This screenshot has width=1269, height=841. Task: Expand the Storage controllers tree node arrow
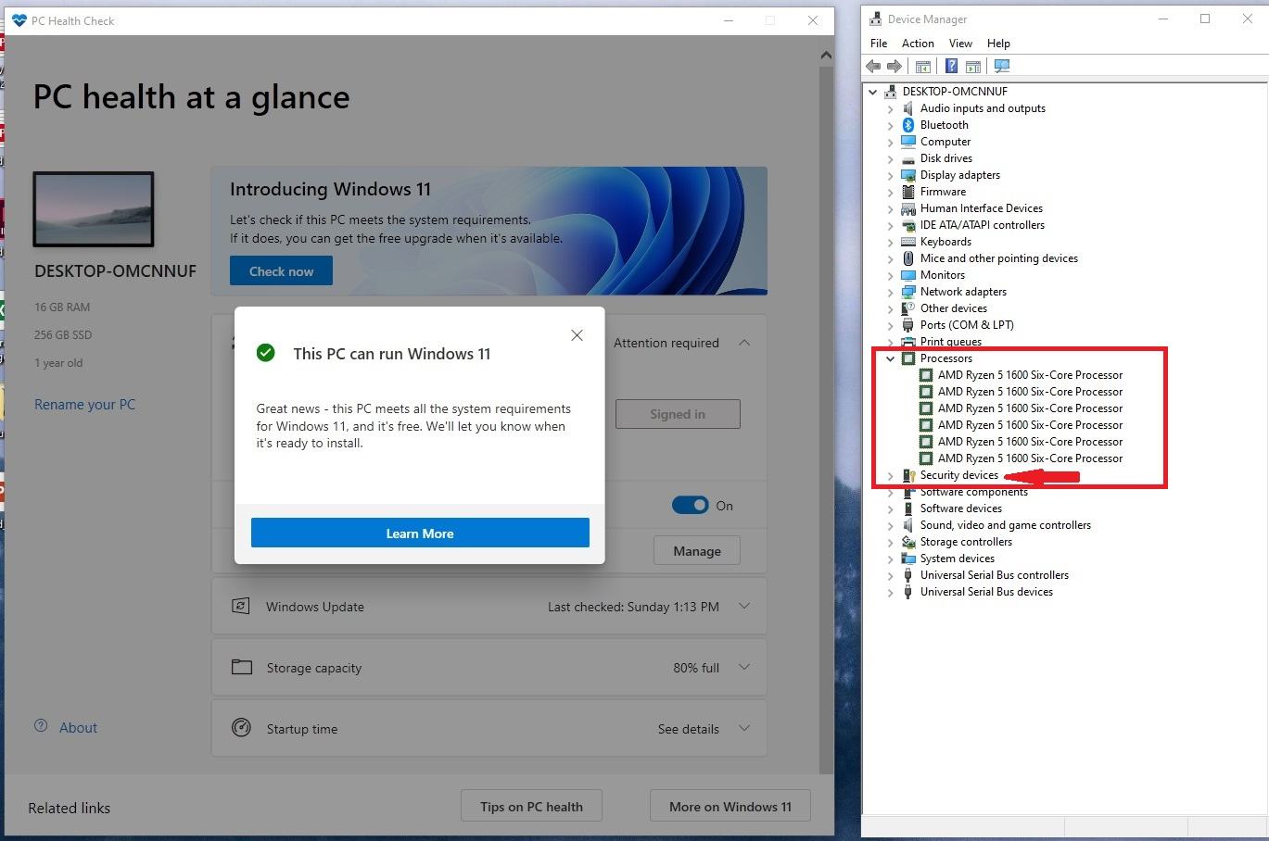click(891, 542)
